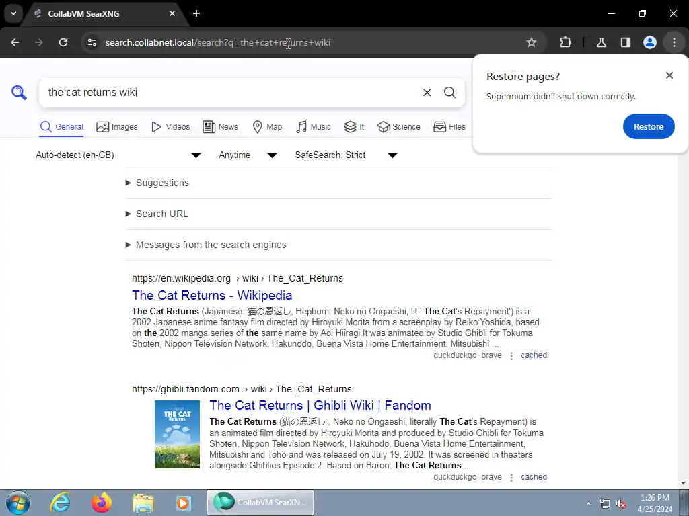
Task: Bookmark this page with the star icon
Action: tap(532, 42)
